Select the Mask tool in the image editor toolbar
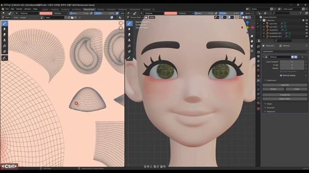The width and height of the screenshot is (309, 173). click(x=4, y=51)
